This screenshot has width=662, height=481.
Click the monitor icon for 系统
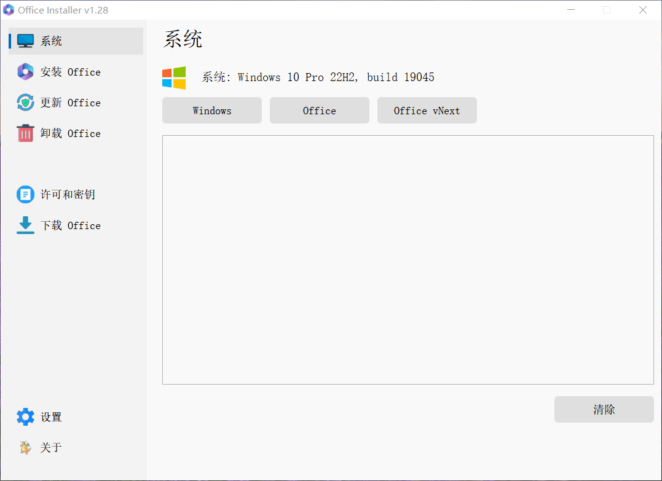click(x=25, y=41)
